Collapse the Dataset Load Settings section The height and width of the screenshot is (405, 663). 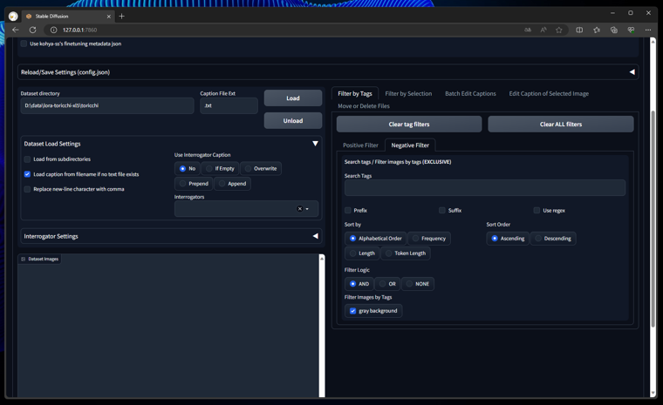tap(315, 144)
